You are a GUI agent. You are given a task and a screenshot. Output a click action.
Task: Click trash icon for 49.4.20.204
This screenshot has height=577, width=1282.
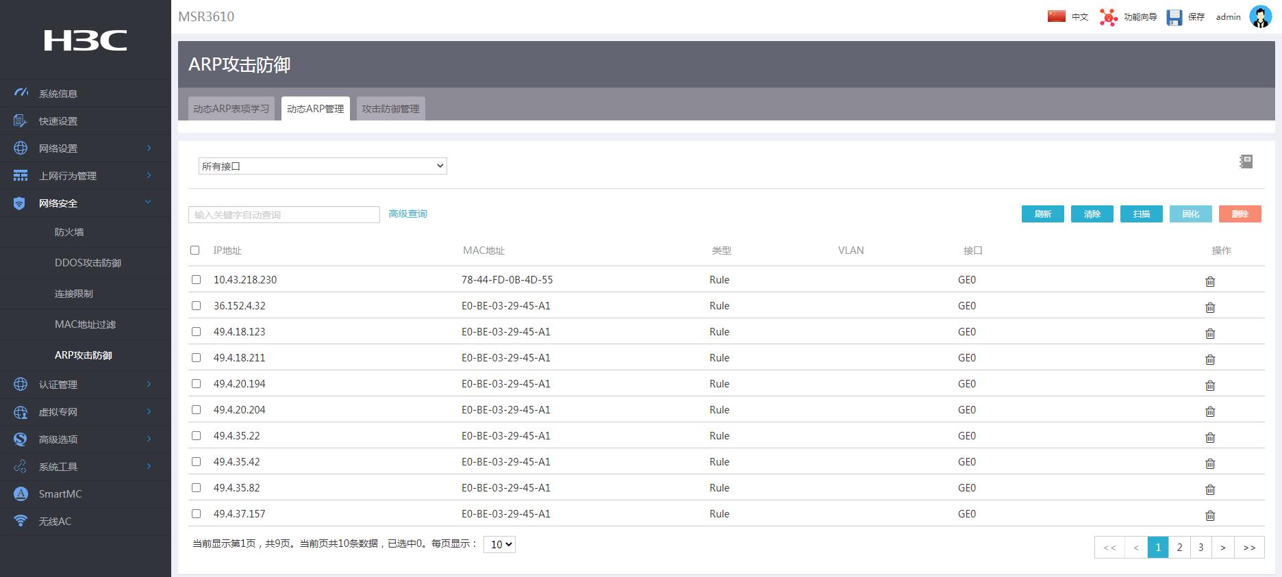pos(1210,411)
